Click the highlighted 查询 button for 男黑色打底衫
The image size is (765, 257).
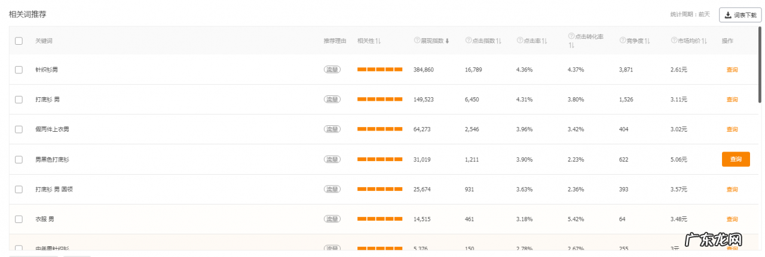(x=736, y=159)
